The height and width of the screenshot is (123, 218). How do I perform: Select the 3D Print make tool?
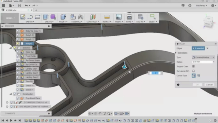point(129,17)
